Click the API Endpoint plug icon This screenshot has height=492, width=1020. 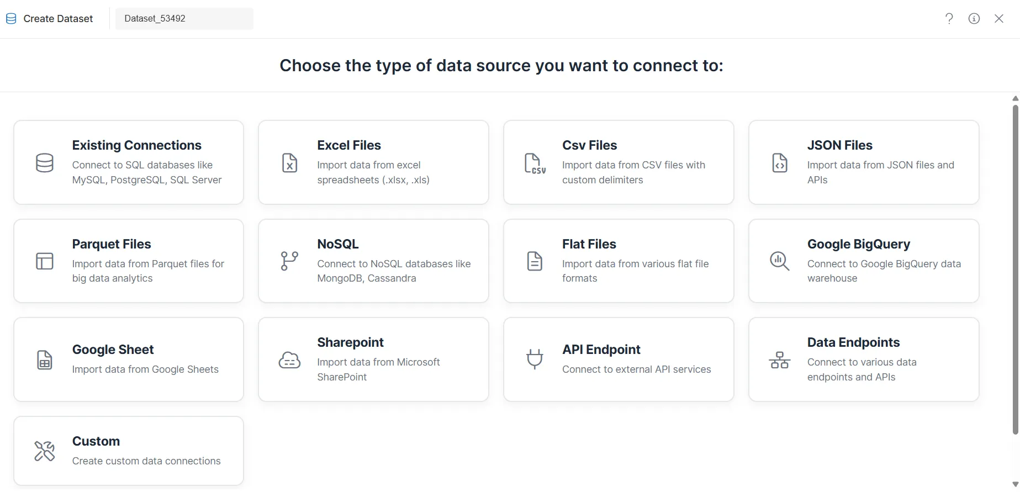pyautogui.click(x=535, y=359)
